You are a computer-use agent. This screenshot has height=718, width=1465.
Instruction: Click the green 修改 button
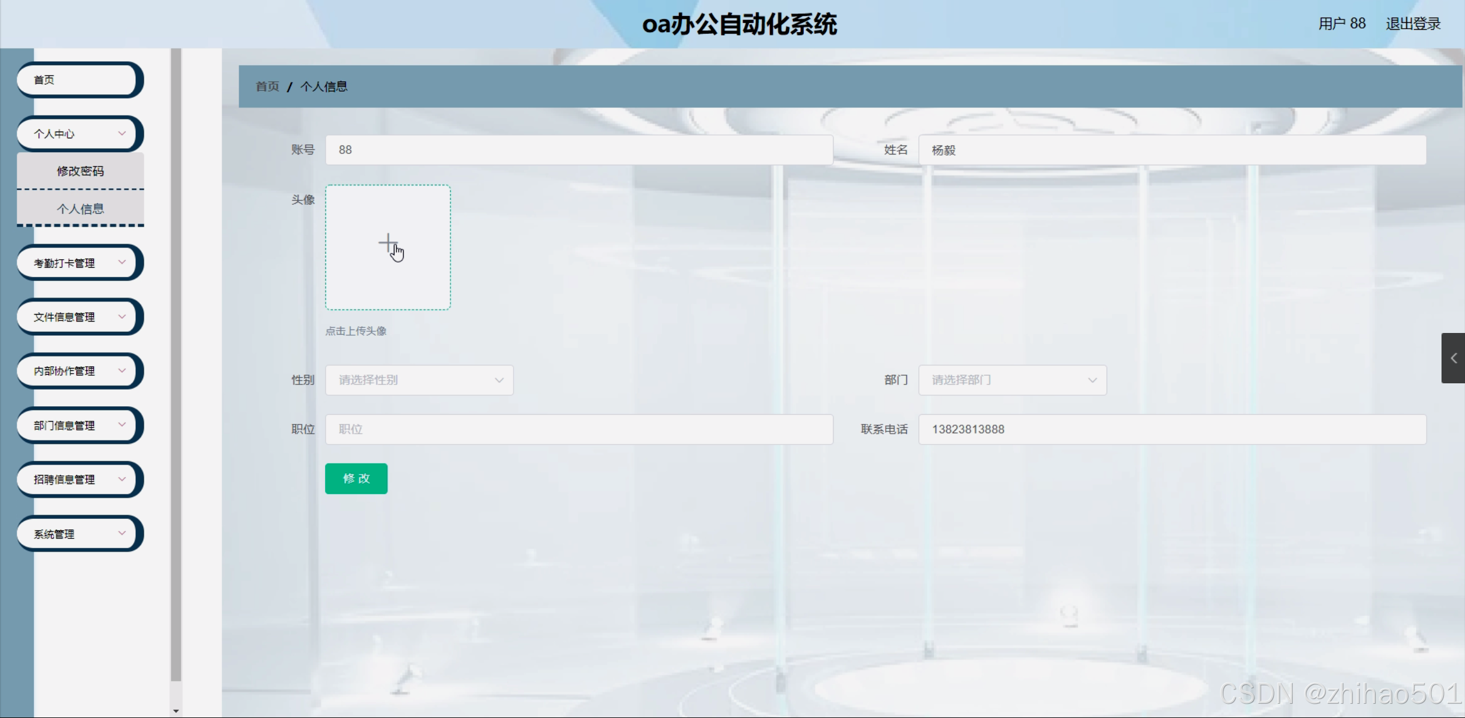pos(356,478)
